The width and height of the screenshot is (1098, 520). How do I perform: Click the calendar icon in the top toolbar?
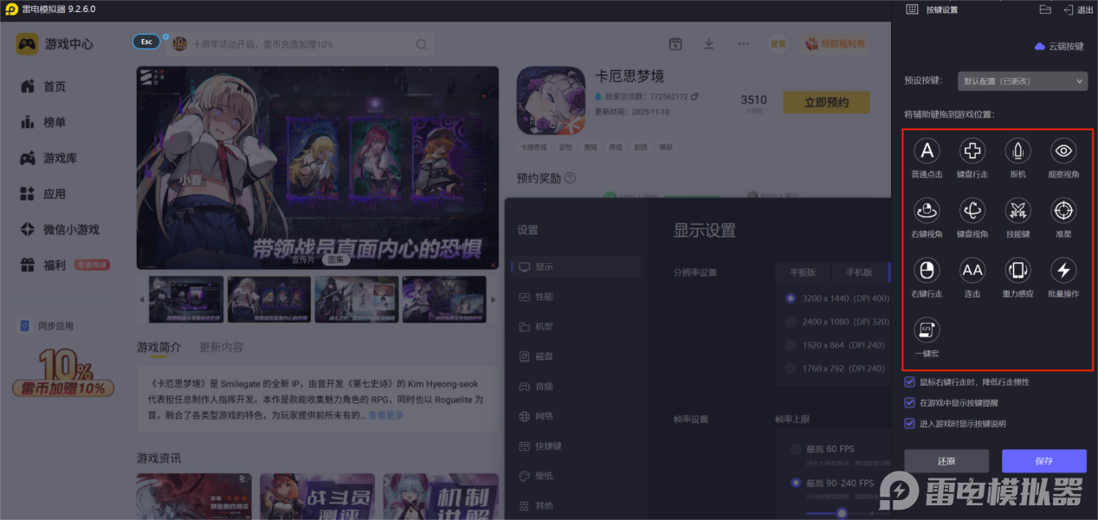675,44
